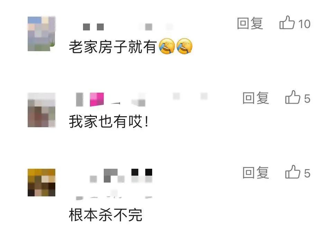Tap thumbs-up icon on "我家也有哎！" comment
The height and width of the screenshot is (241, 332).
point(293,97)
